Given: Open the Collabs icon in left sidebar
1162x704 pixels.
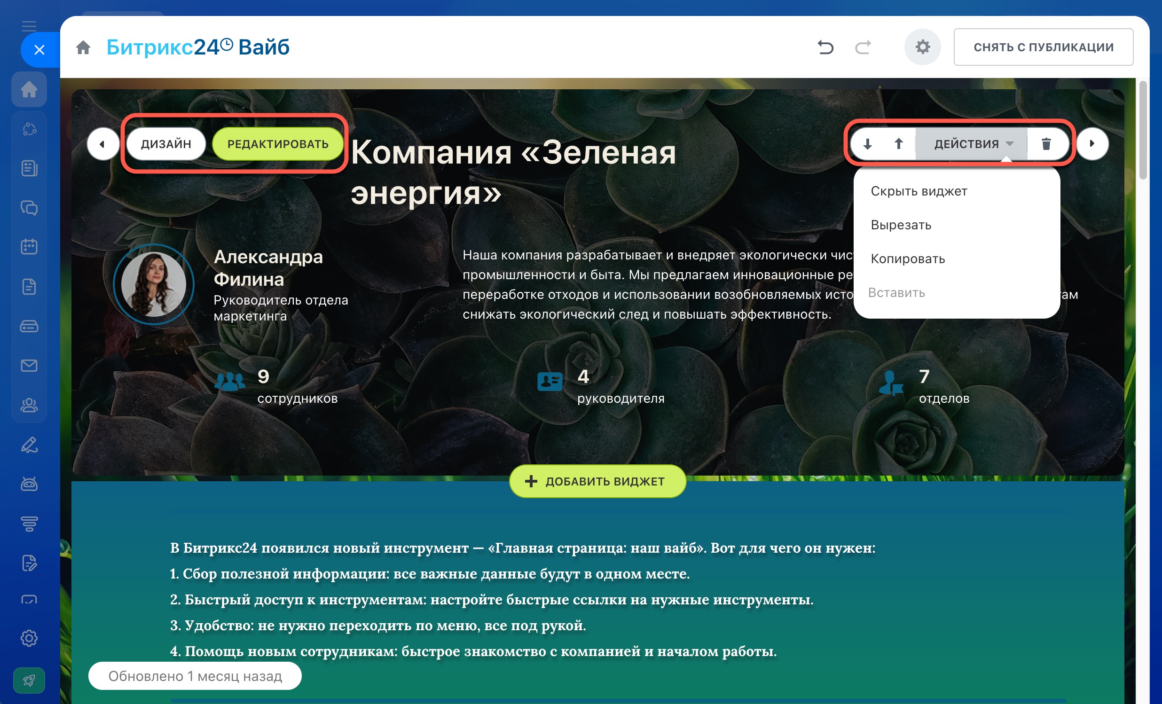Looking at the screenshot, I should point(29,129).
